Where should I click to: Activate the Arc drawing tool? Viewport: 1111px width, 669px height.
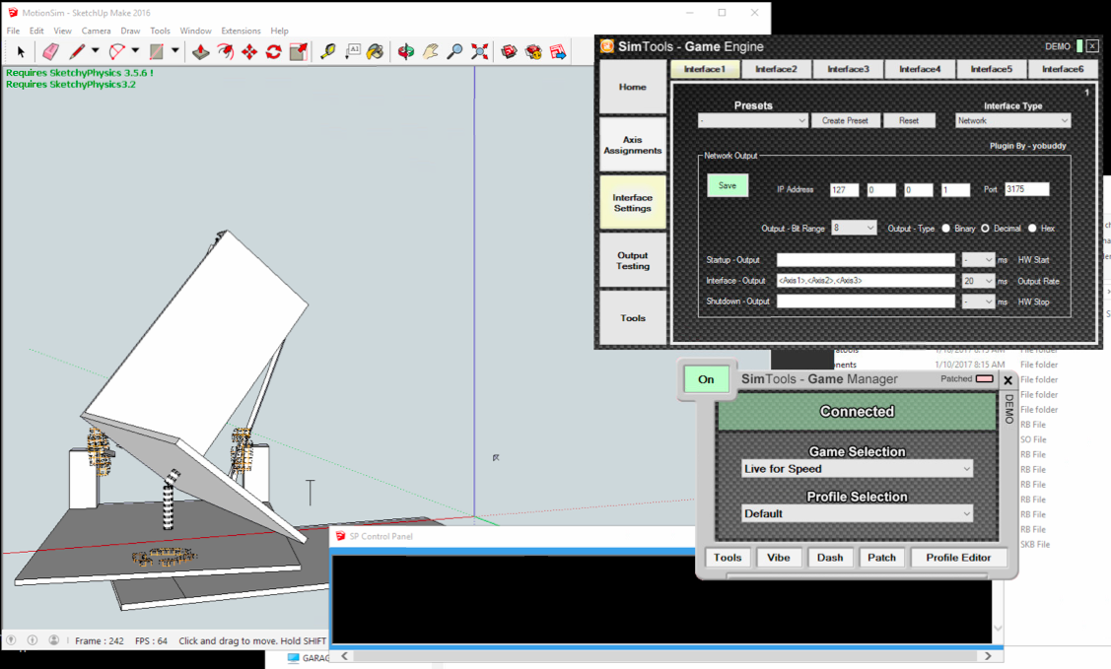117,51
